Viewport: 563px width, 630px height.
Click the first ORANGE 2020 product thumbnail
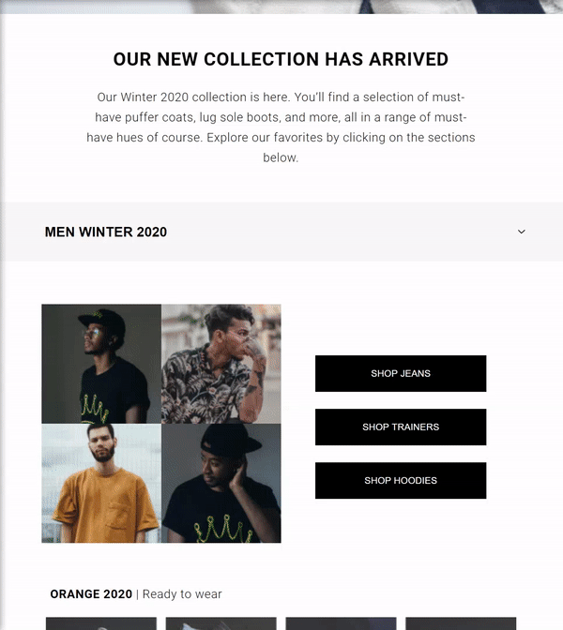coord(101,623)
